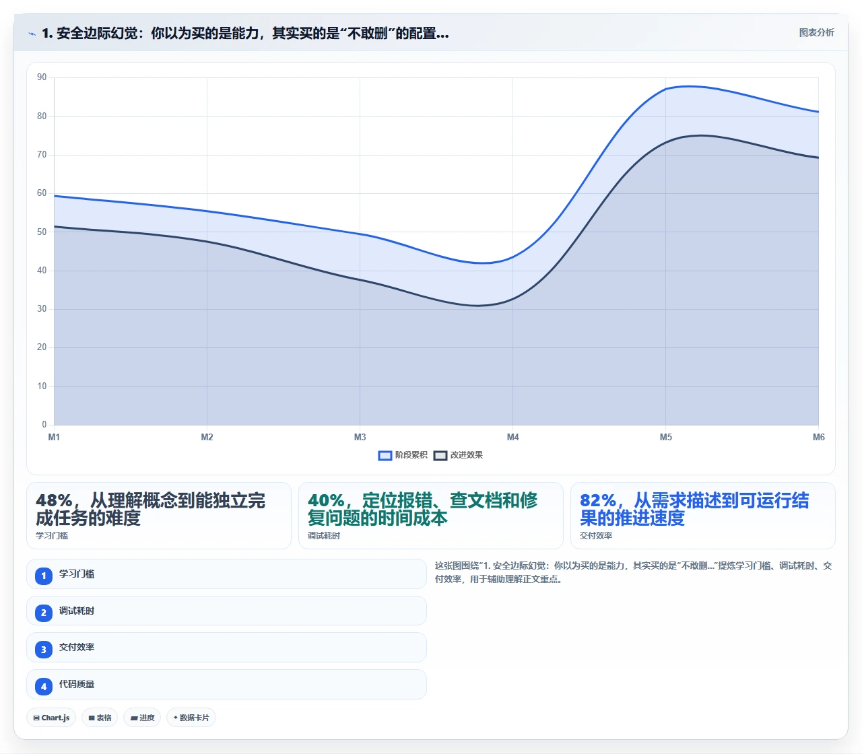
Task: Click the M5 x-axis label
Action: click(x=665, y=438)
